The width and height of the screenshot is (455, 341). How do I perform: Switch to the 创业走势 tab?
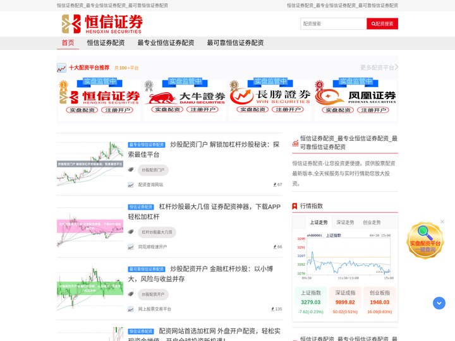[372, 222]
